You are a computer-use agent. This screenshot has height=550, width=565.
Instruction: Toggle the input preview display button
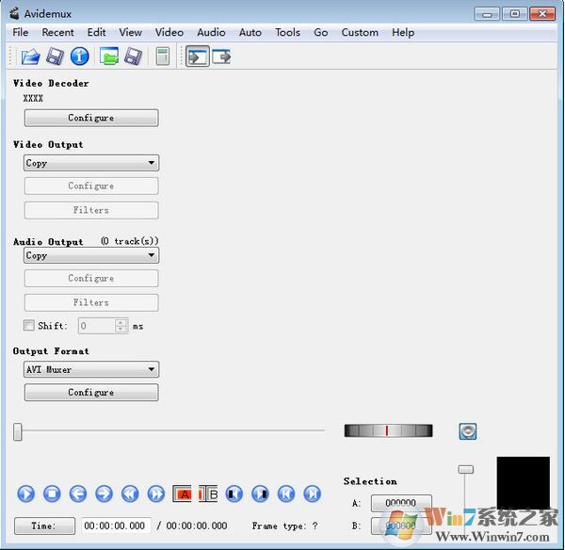pos(197,57)
